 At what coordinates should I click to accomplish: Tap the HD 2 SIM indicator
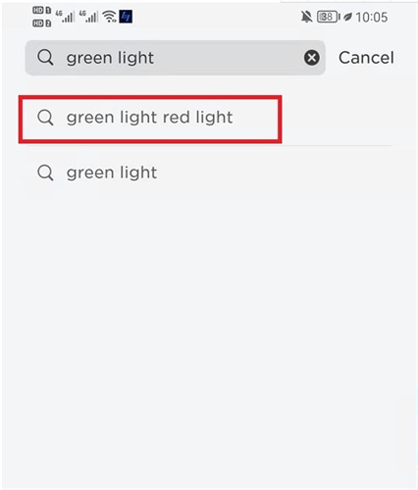pos(41,23)
